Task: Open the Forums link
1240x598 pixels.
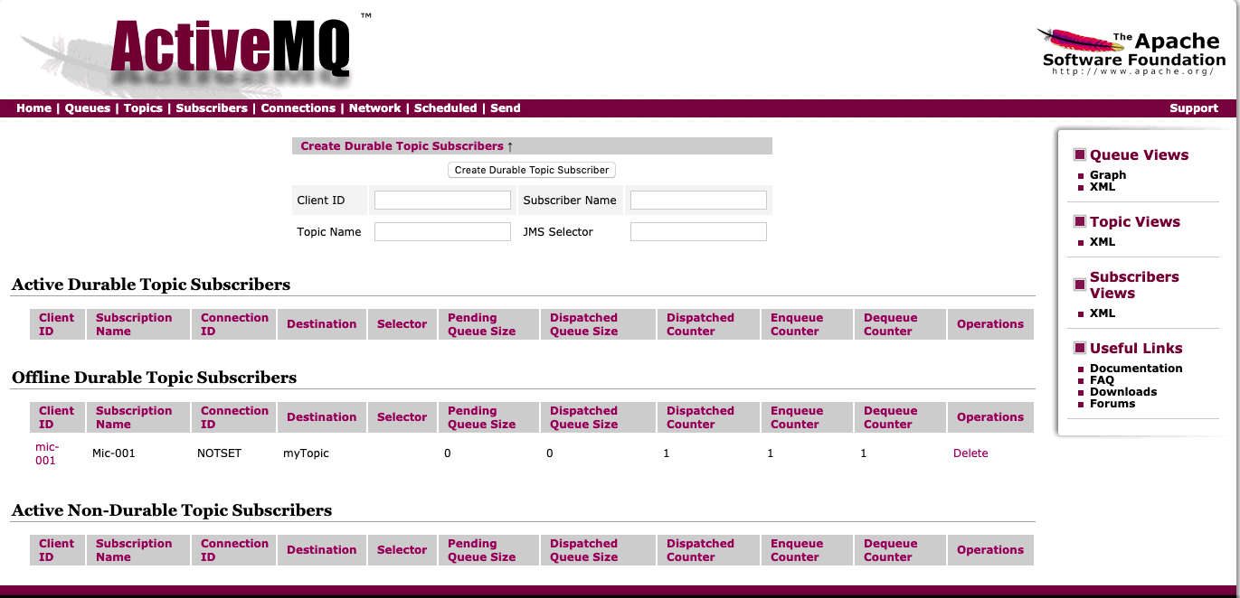Action: (1112, 403)
